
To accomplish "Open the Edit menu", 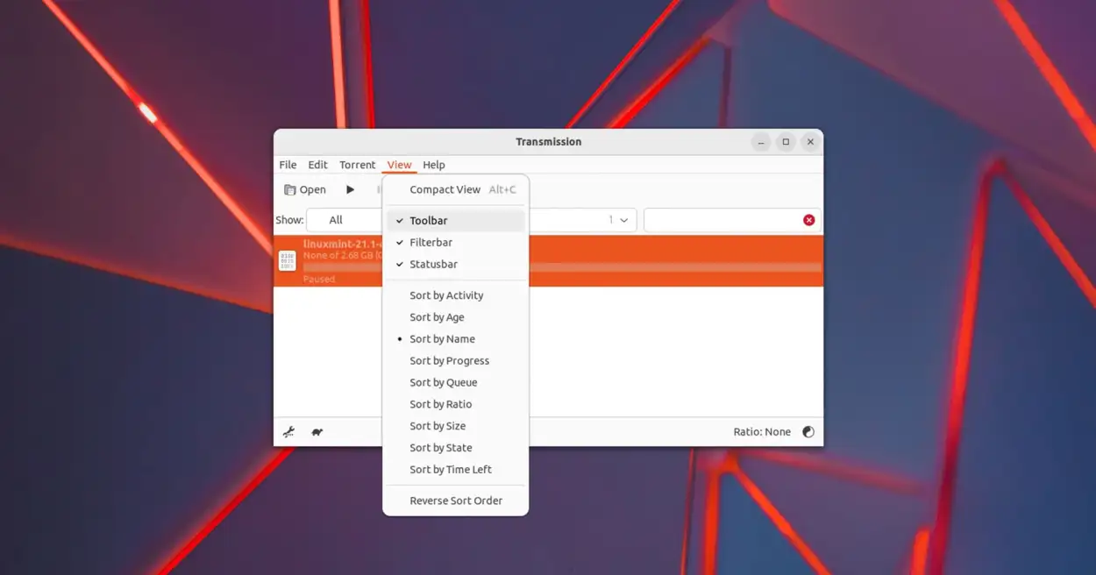I will 317,165.
